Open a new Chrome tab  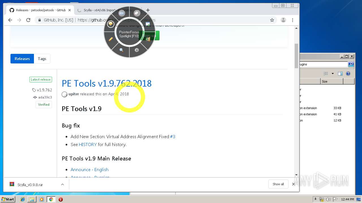pyautogui.click(x=148, y=10)
